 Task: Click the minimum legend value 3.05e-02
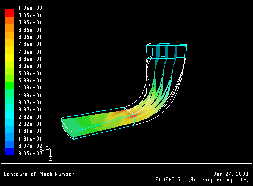tap(30, 153)
